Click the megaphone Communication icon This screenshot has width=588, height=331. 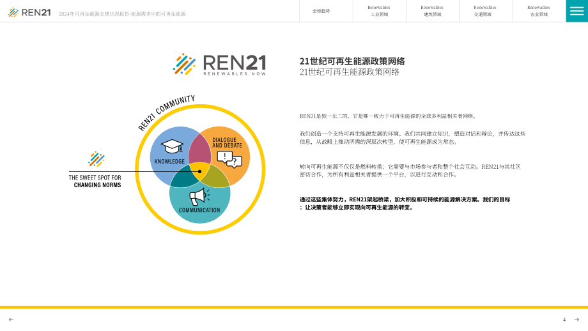pos(199,196)
